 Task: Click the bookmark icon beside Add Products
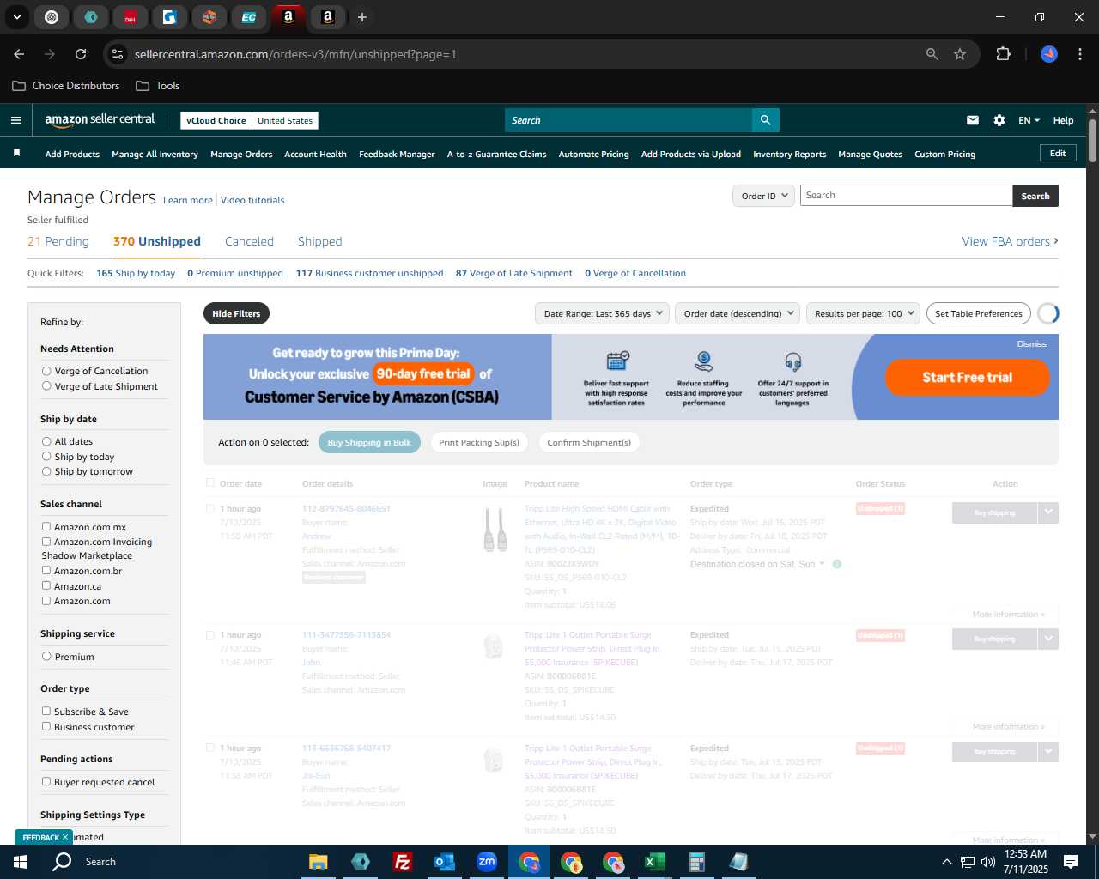(16, 154)
